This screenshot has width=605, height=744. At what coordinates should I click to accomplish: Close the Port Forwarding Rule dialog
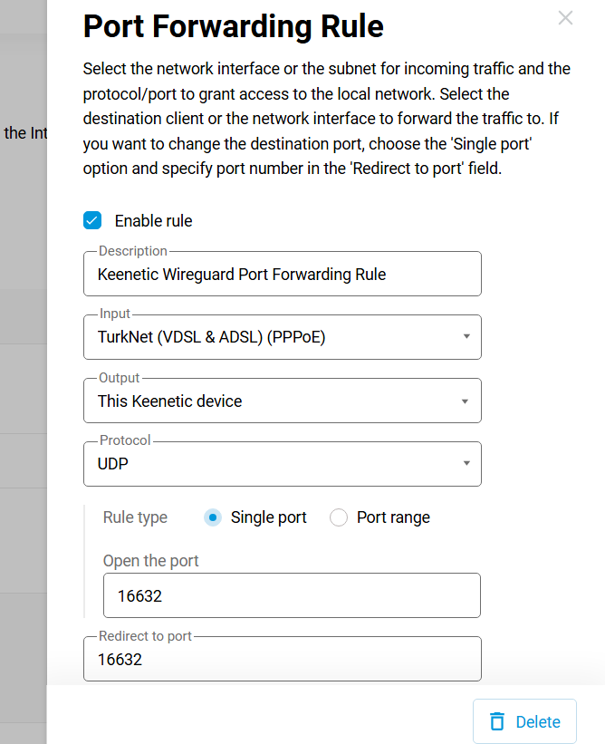point(565,18)
